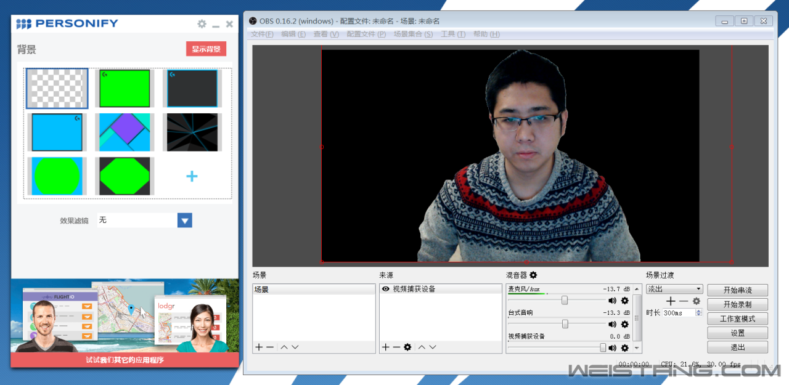Click the CPU usage status text
The image size is (789, 385).
[x=701, y=364]
